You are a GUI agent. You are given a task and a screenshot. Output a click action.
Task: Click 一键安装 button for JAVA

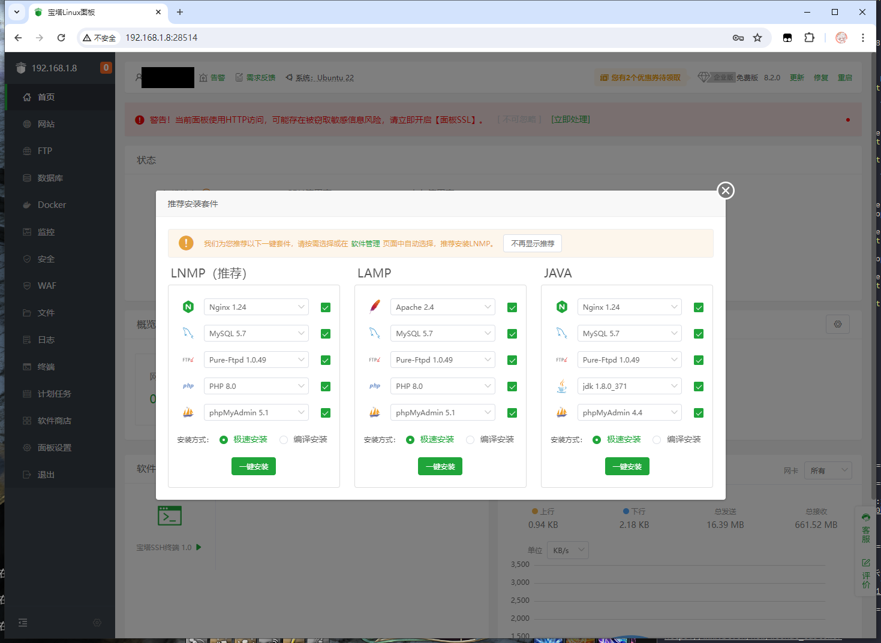(627, 466)
